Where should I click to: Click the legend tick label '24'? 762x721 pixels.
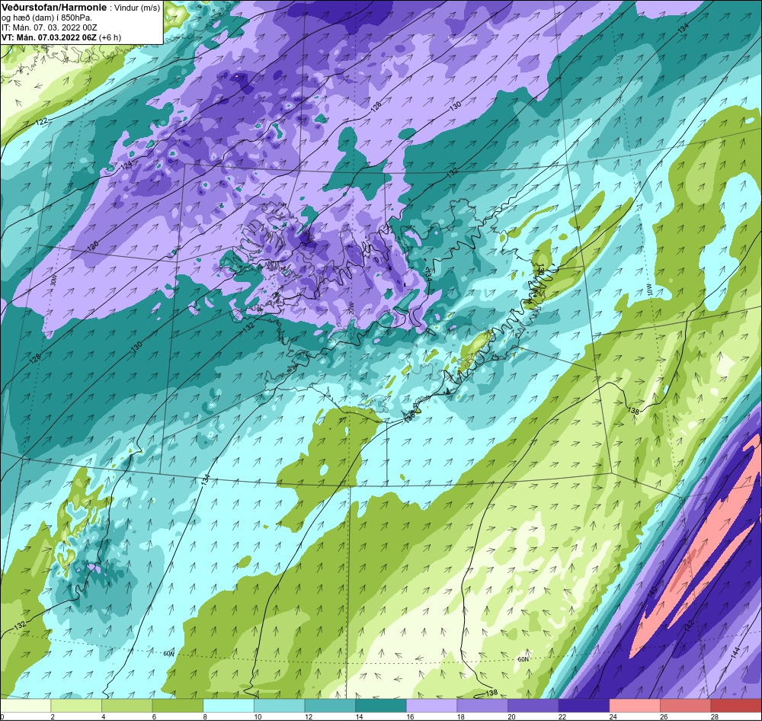pyautogui.click(x=613, y=716)
